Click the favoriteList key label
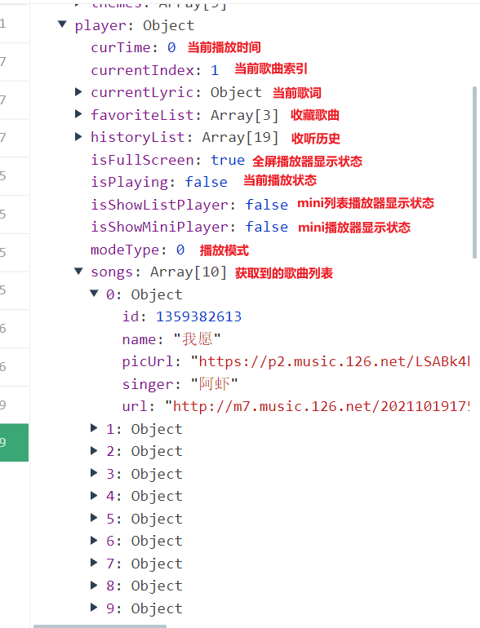Image resolution: width=480 pixels, height=628 pixels. click(x=142, y=115)
